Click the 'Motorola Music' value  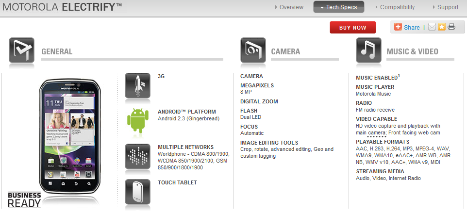pyautogui.click(x=373, y=94)
